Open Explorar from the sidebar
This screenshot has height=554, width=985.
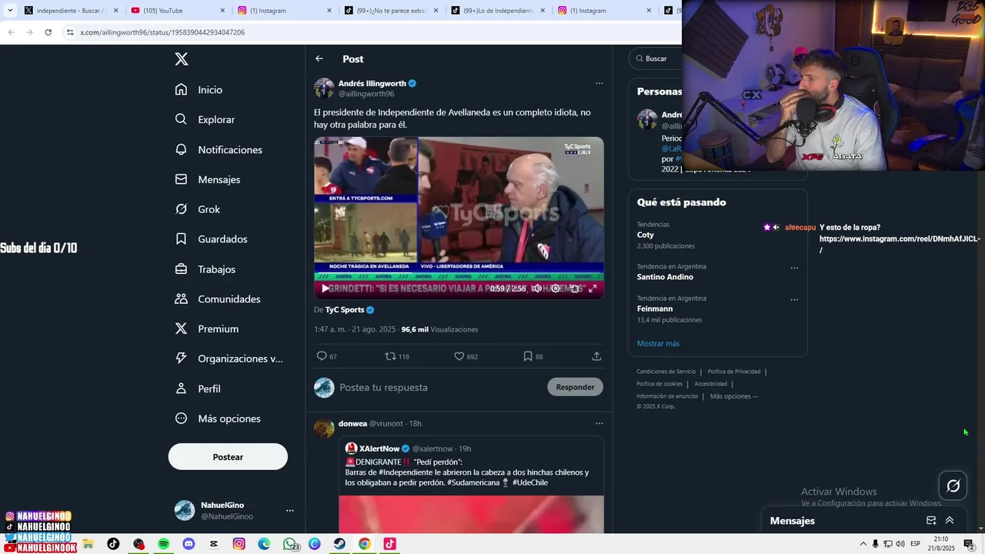[x=205, y=119]
